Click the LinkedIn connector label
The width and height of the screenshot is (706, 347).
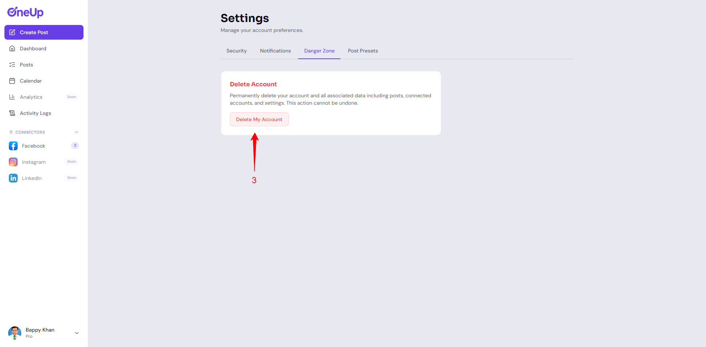32,178
